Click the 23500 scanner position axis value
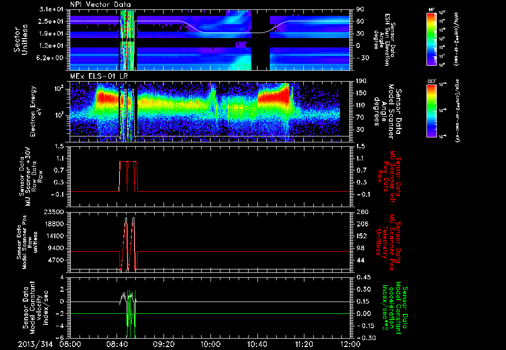The width and height of the screenshot is (506, 350). pos(53,212)
